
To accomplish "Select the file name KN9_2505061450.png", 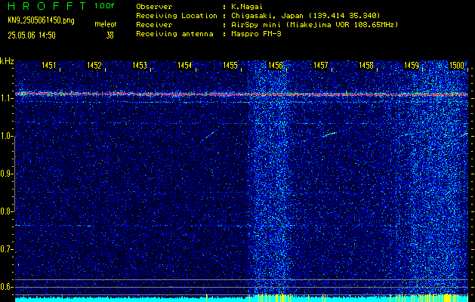I will point(41,20).
